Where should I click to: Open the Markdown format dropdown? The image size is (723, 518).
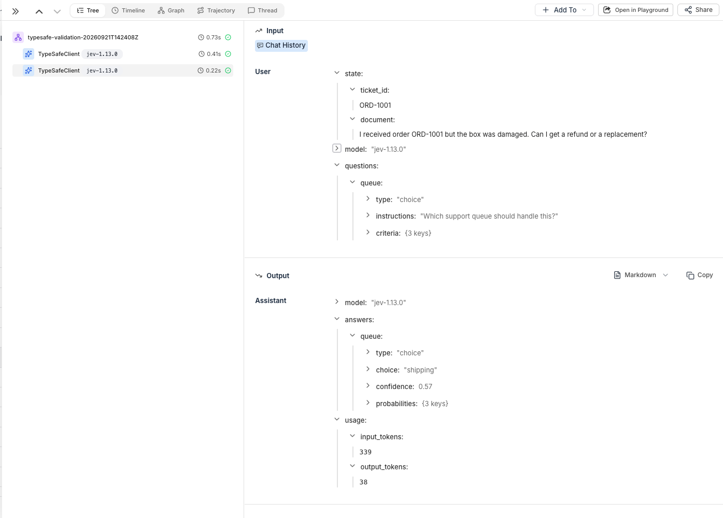pyautogui.click(x=641, y=275)
